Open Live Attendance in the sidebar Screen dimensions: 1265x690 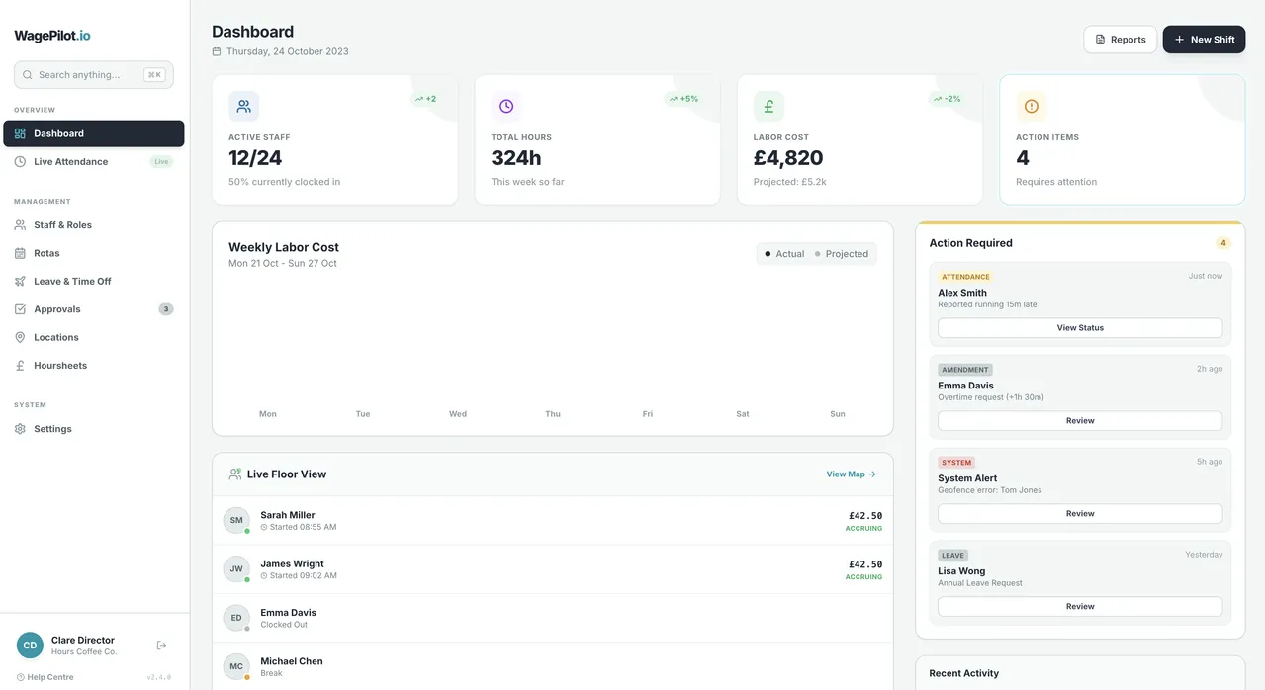(x=71, y=162)
